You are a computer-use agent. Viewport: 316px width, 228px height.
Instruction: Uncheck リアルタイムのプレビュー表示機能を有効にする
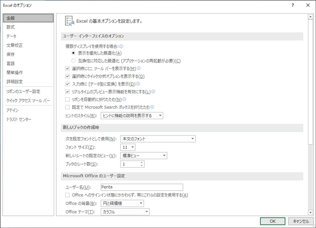pos(67,92)
